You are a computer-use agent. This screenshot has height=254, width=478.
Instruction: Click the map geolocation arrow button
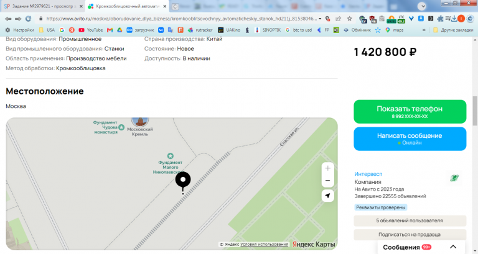[328, 196]
